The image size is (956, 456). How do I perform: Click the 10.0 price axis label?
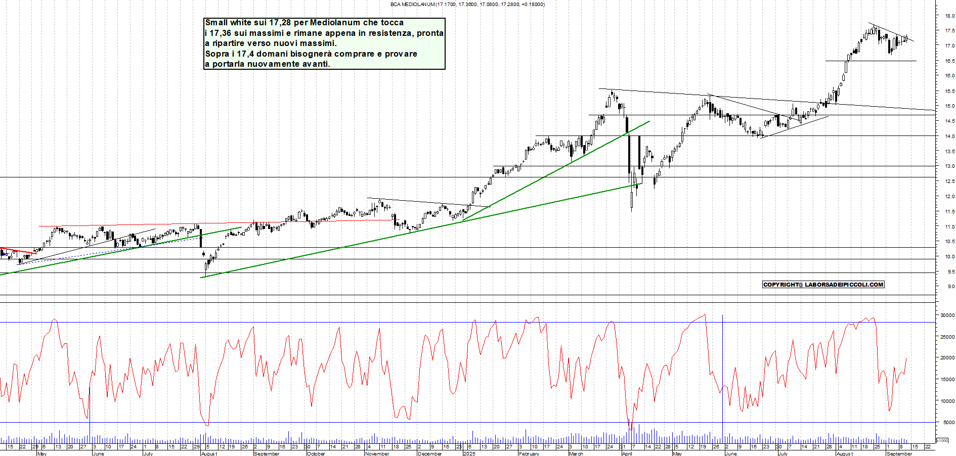click(949, 257)
